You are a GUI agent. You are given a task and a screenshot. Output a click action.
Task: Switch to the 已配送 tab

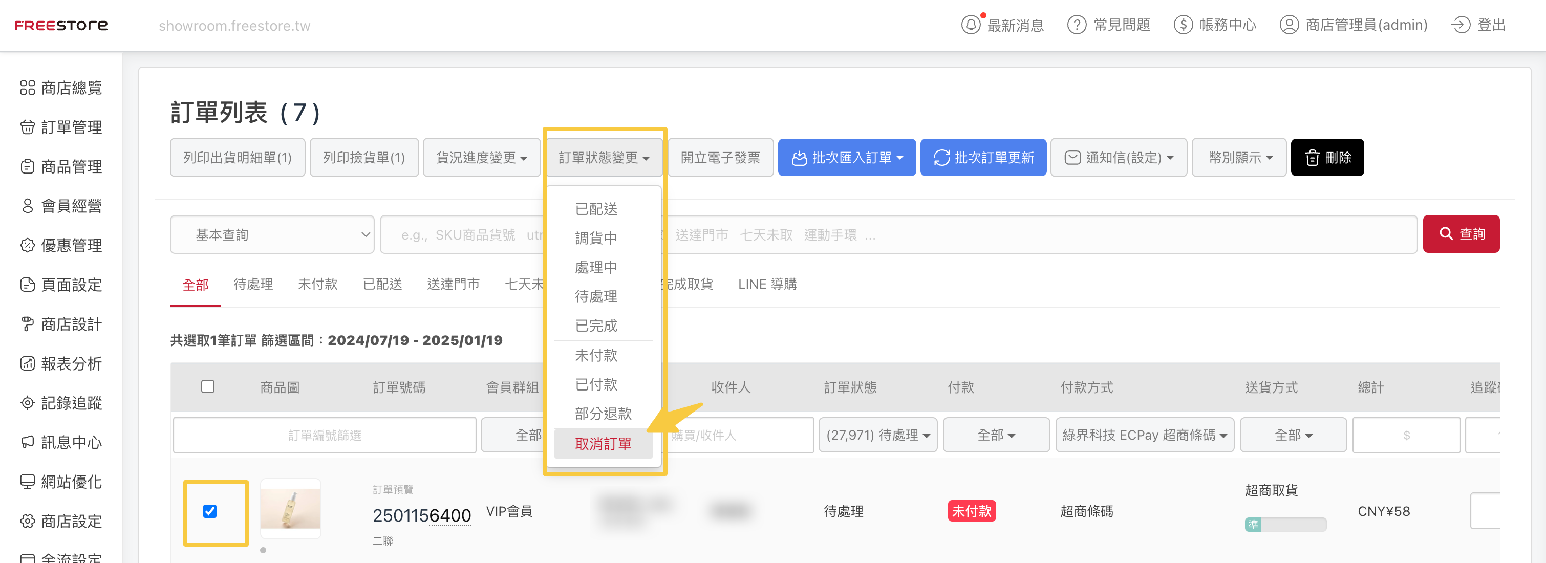click(x=382, y=285)
